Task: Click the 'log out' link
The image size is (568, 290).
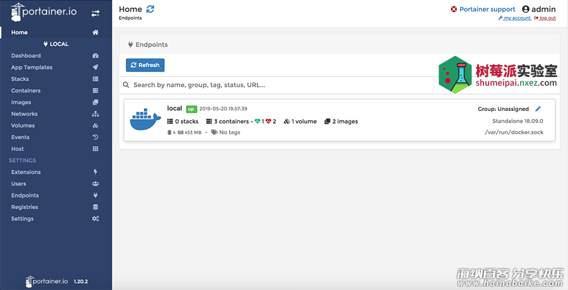Action: coord(547,18)
